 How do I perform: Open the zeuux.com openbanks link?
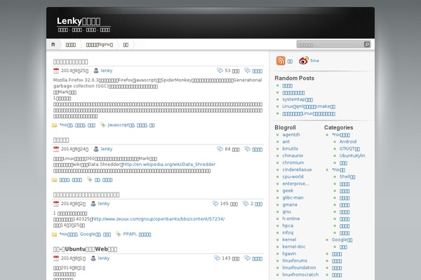[159, 219]
